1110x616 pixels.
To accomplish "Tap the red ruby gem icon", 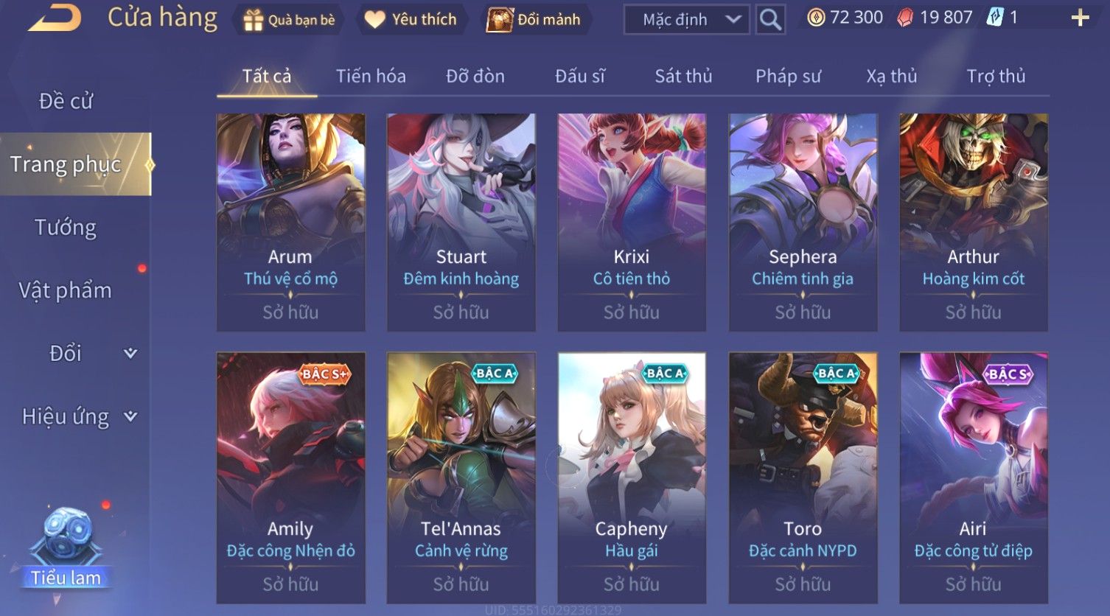I will pyautogui.click(x=905, y=18).
